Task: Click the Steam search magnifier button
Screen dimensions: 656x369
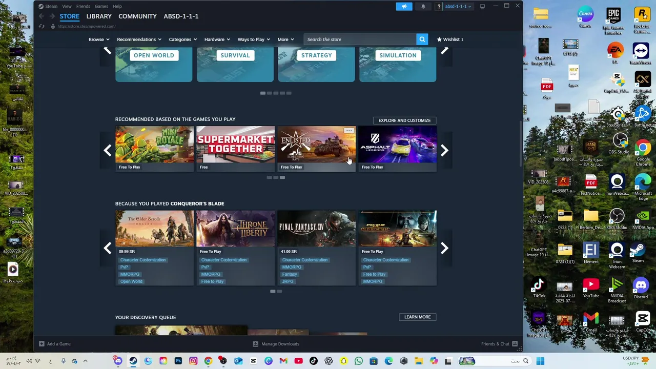Action: tap(422, 39)
